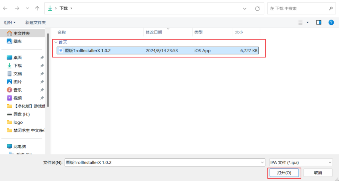This screenshot has width=339, height=181.
Task: Click the 取消 button
Action: click(x=318, y=173)
